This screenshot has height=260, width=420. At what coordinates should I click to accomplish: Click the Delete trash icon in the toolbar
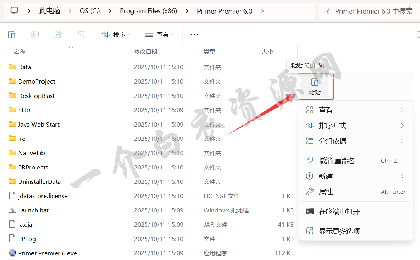point(81,34)
